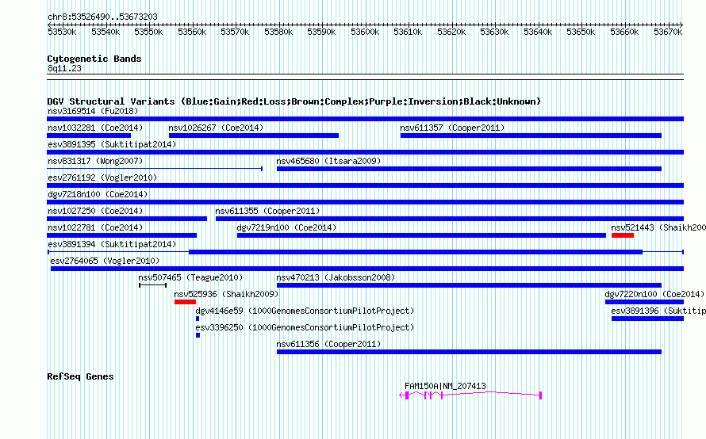
Task: Select the dgv7219n100 (Coe2014) variant label
Action: [286, 227]
